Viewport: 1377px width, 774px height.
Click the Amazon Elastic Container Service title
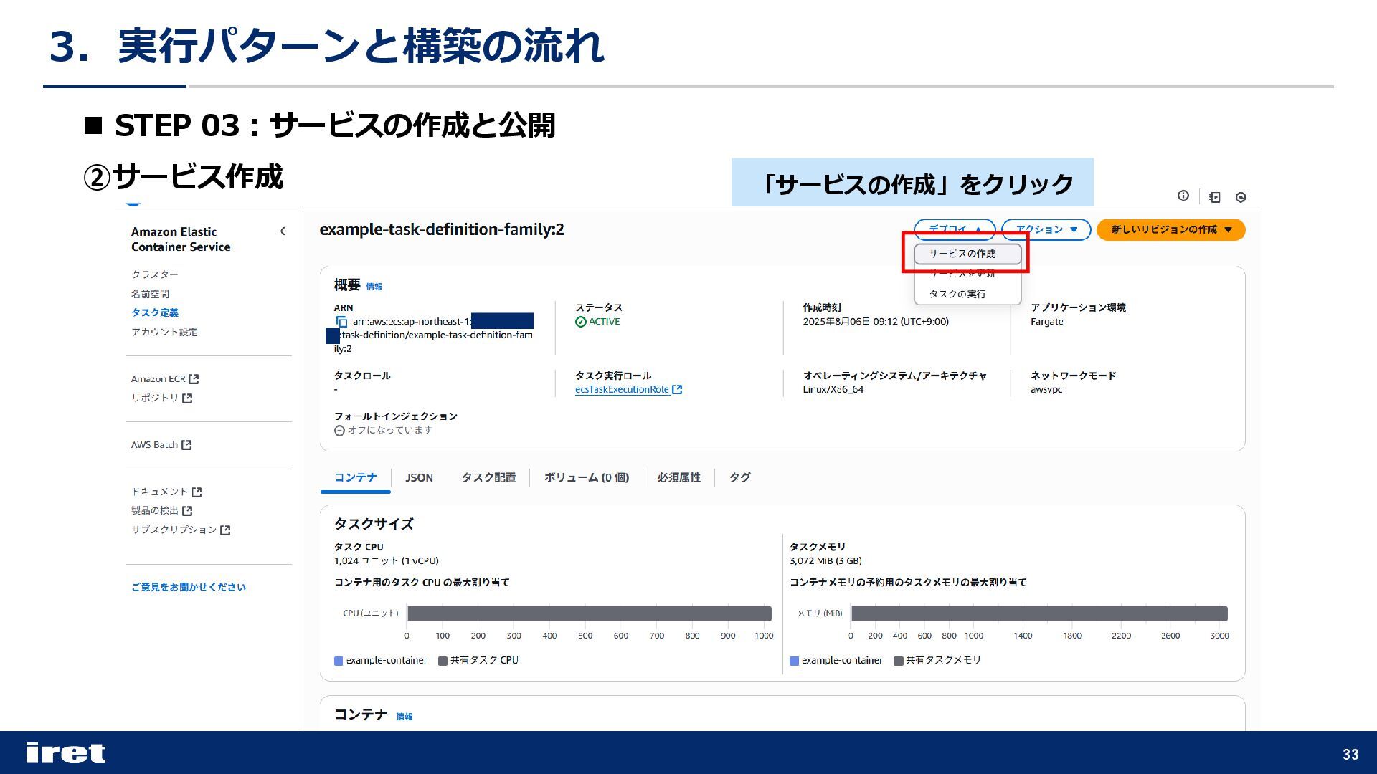(181, 239)
